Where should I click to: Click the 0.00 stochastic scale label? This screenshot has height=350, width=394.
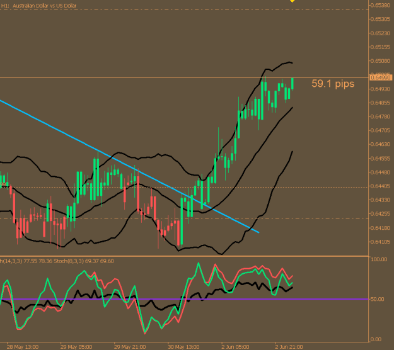(x=376, y=339)
